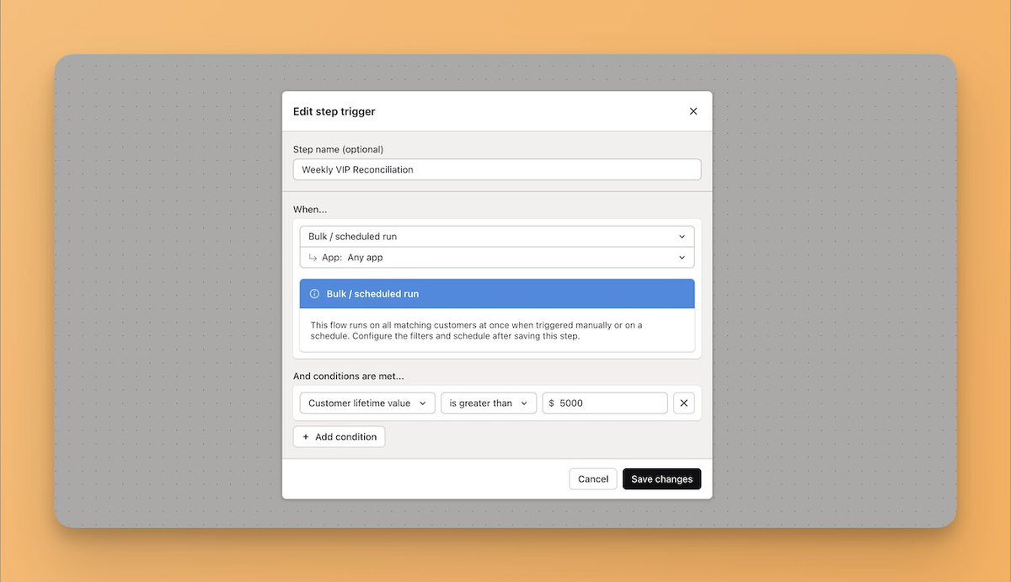Open the Bulk / scheduled run trigger dropdown
Viewport: 1011px width, 582px height.
[497, 237]
